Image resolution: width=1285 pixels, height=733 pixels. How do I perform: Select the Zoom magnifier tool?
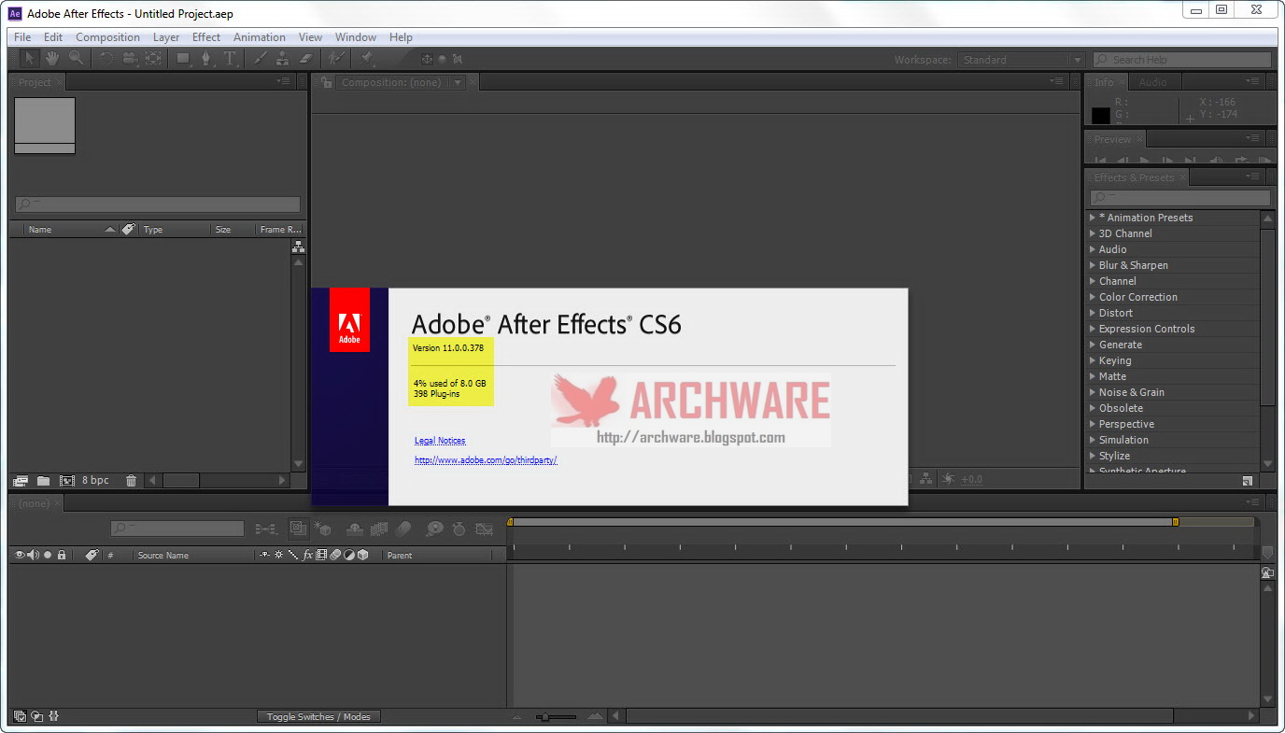[x=76, y=59]
